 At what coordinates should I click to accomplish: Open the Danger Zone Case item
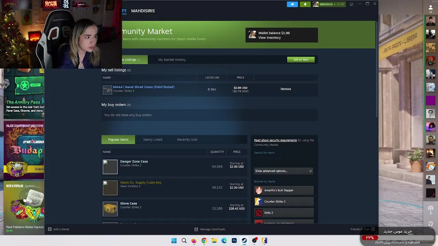click(134, 161)
